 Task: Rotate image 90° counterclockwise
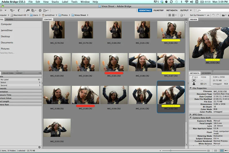(x=214, y=15)
